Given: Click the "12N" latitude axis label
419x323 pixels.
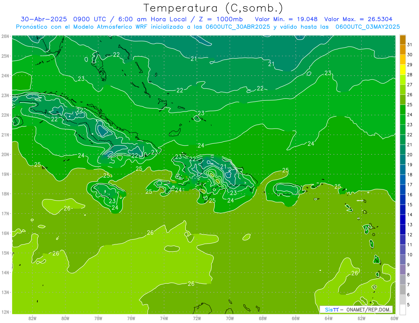Looking at the screenshot, I should point(5,312).
